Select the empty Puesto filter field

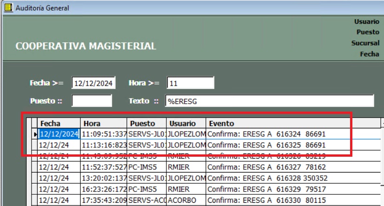[x=92, y=101]
